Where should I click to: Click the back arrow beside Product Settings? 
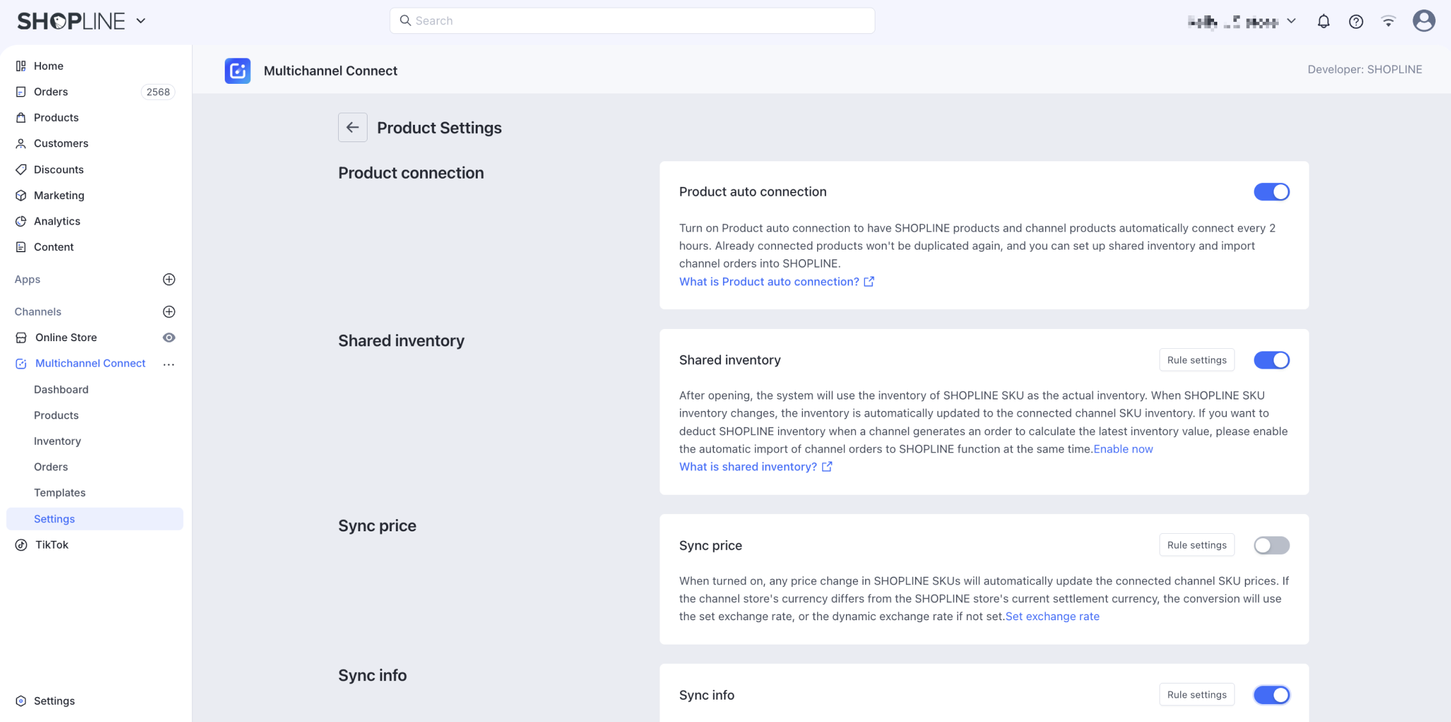[353, 127]
